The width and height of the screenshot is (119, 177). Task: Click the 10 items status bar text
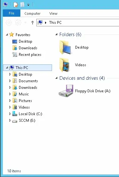tap(14, 171)
